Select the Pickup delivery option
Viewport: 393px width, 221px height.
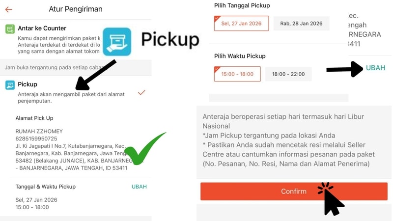pos(76,92)
